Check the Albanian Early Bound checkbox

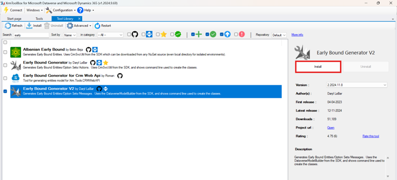pos(5,52)
